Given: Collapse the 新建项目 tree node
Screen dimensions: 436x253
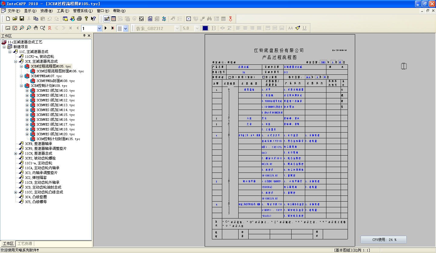Looking at the screenshot, I should click(4, 47).
